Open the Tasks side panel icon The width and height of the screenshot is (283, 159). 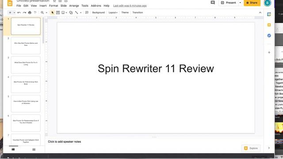269,35
